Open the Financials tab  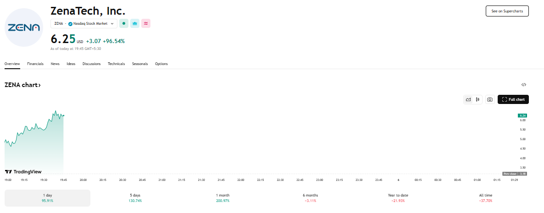[x=35, y=64]
